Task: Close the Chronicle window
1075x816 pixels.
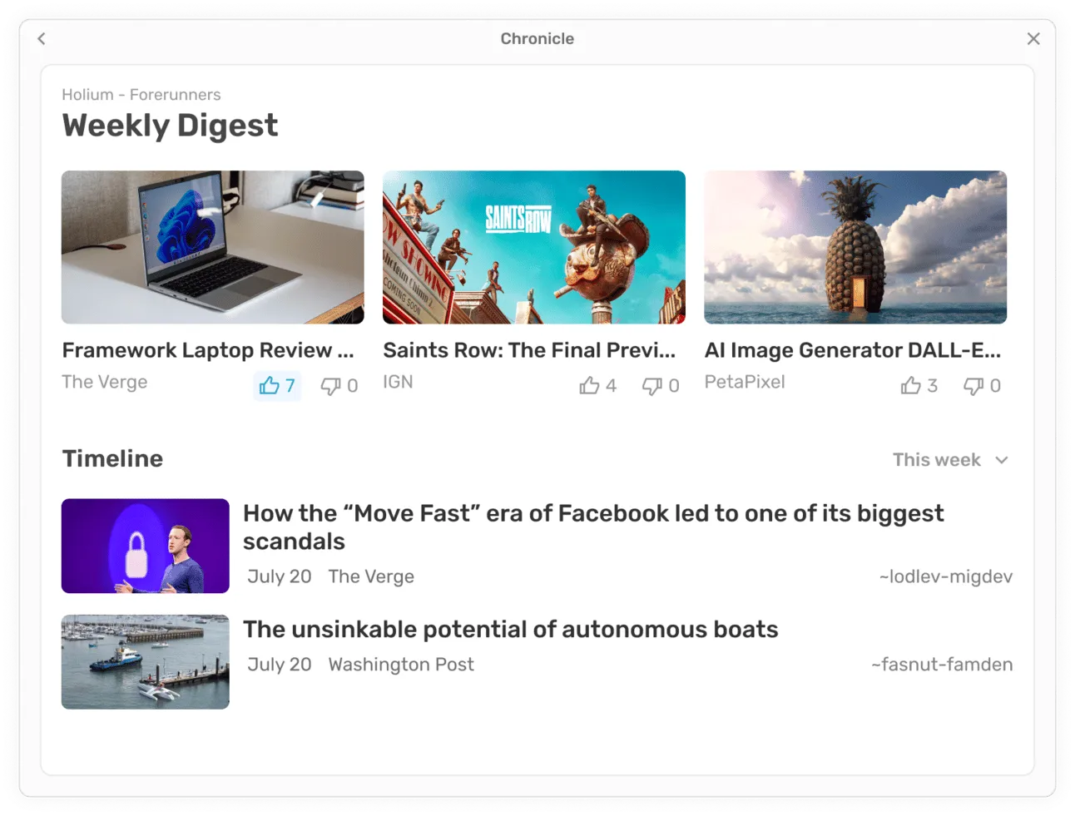Action: click(1033, 39)
